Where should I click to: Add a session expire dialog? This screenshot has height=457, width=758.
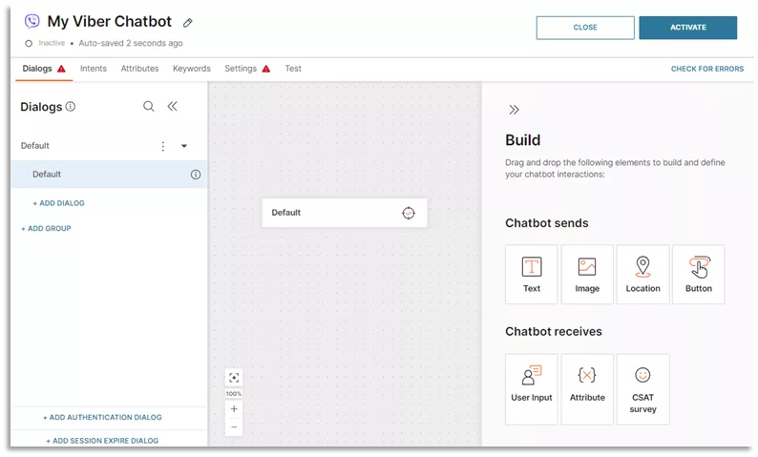102,441
